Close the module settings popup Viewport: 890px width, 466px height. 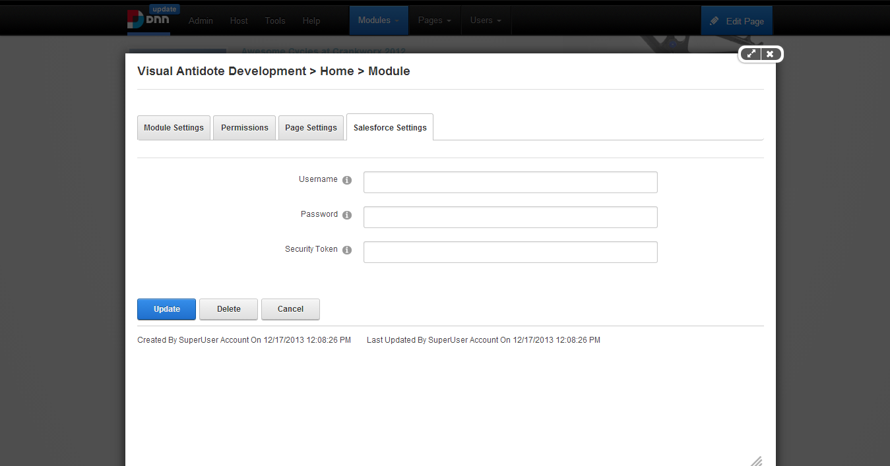(x=770, y=54)
